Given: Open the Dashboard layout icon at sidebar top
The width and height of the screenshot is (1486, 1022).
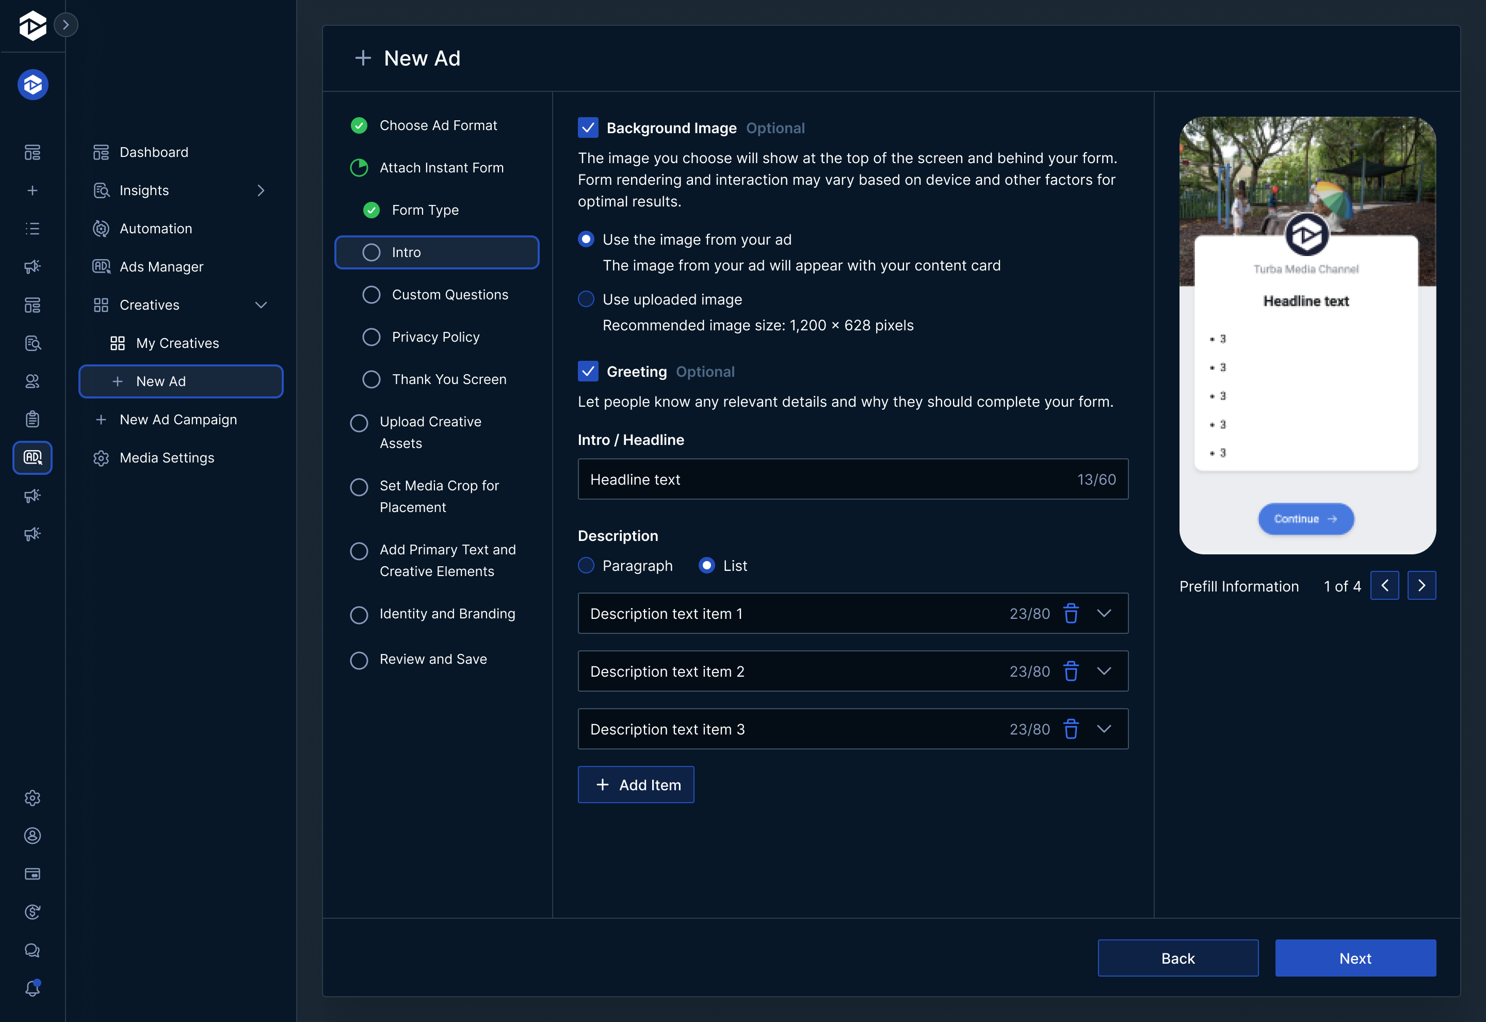Looking at the screenshot, I should tap(32, 152).
